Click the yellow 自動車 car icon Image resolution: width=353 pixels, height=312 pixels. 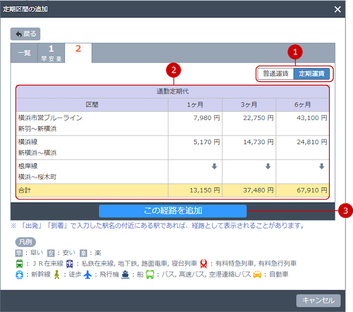(x=257, y=275)
